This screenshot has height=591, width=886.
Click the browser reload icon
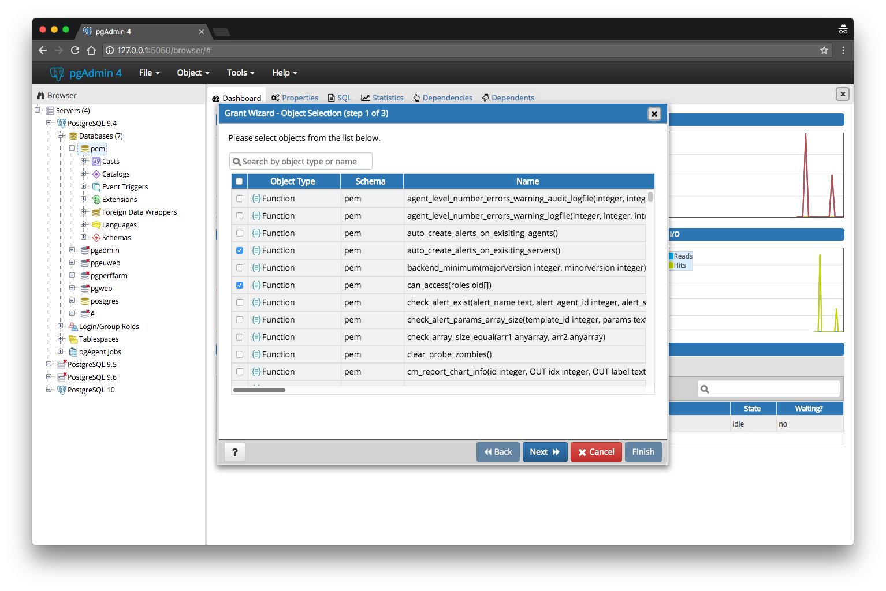click(x=75, y=50)
